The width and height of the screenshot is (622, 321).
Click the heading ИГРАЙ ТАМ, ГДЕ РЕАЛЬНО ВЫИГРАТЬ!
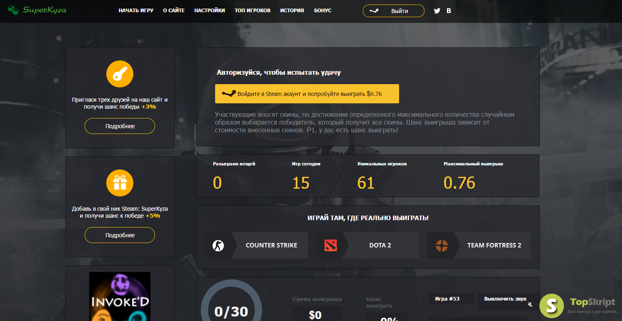coord(368,218)
